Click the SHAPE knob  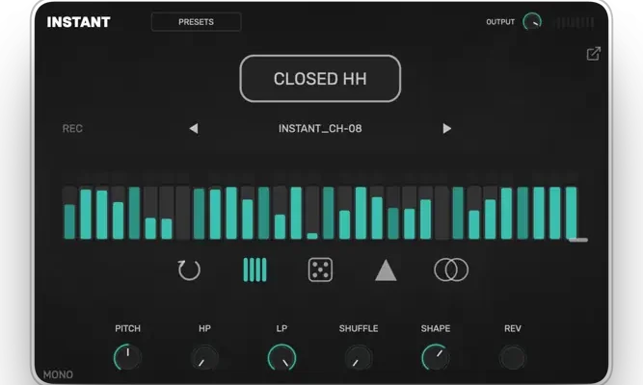pyautogui.click(x=436, y=357)
